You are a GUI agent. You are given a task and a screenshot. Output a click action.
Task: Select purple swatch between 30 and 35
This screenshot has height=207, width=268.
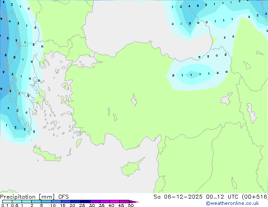[x=95, y=202]
